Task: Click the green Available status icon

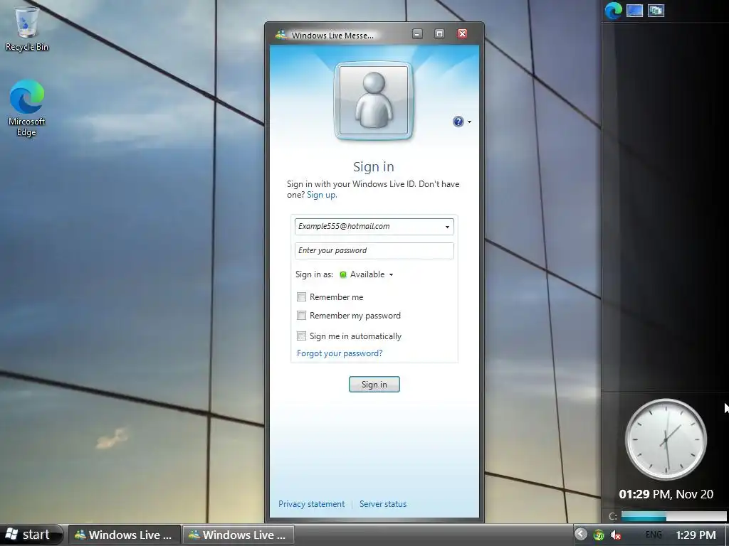Action: [343, 275]
